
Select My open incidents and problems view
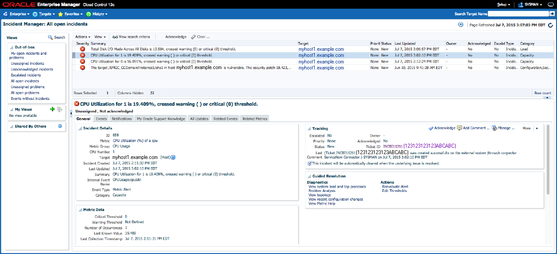point(29,56)
